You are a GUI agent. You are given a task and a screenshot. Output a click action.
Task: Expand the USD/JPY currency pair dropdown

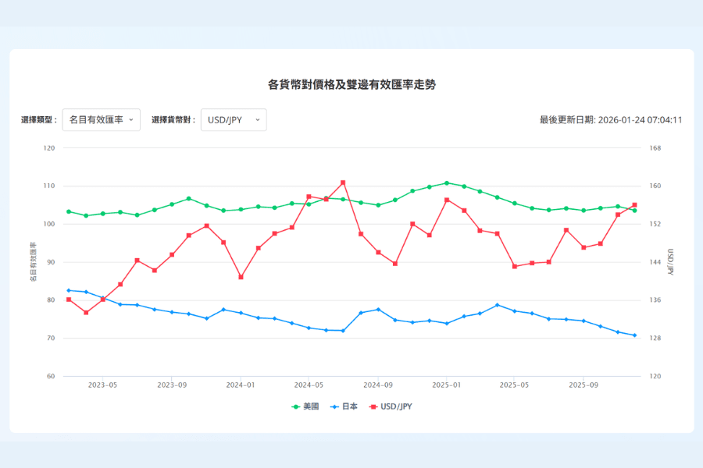pos(233,120)
